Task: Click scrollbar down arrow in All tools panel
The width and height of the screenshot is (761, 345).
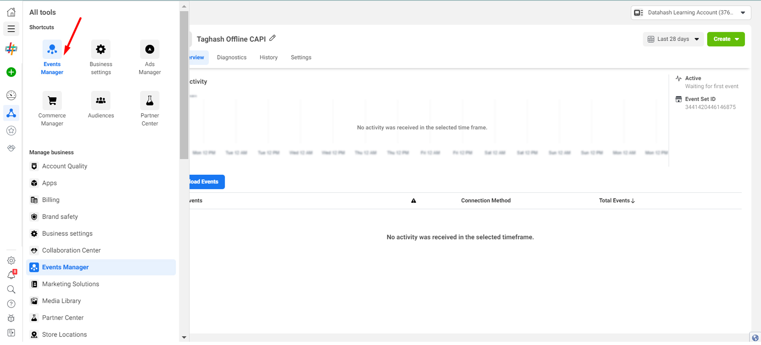Action: pos(184,337)
